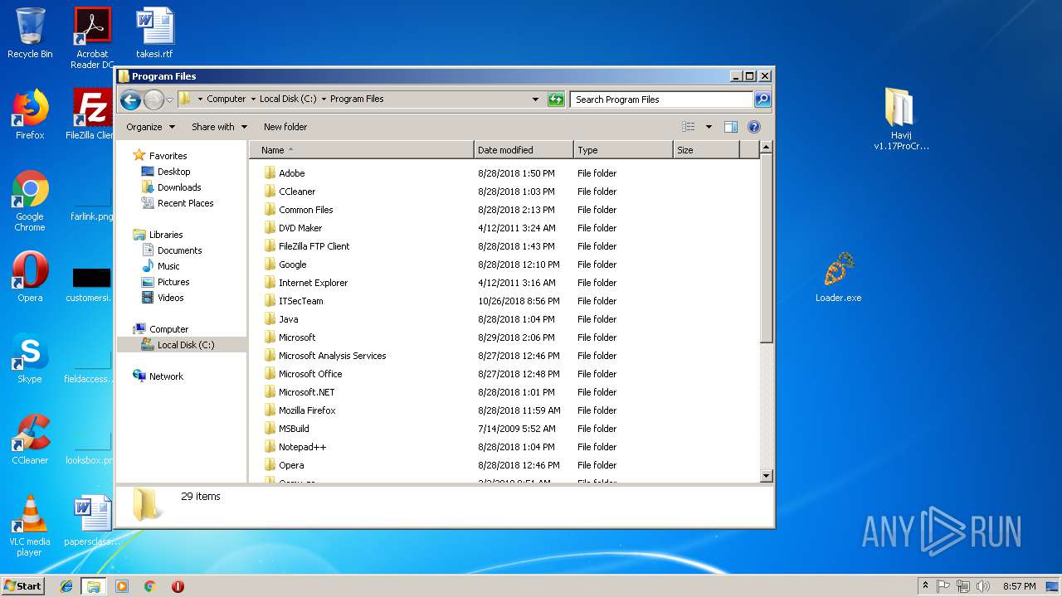Viewport: 1062px width, 597px height.
Task: Select Acrobat Reader DC desktop icon
Action: 92,38
